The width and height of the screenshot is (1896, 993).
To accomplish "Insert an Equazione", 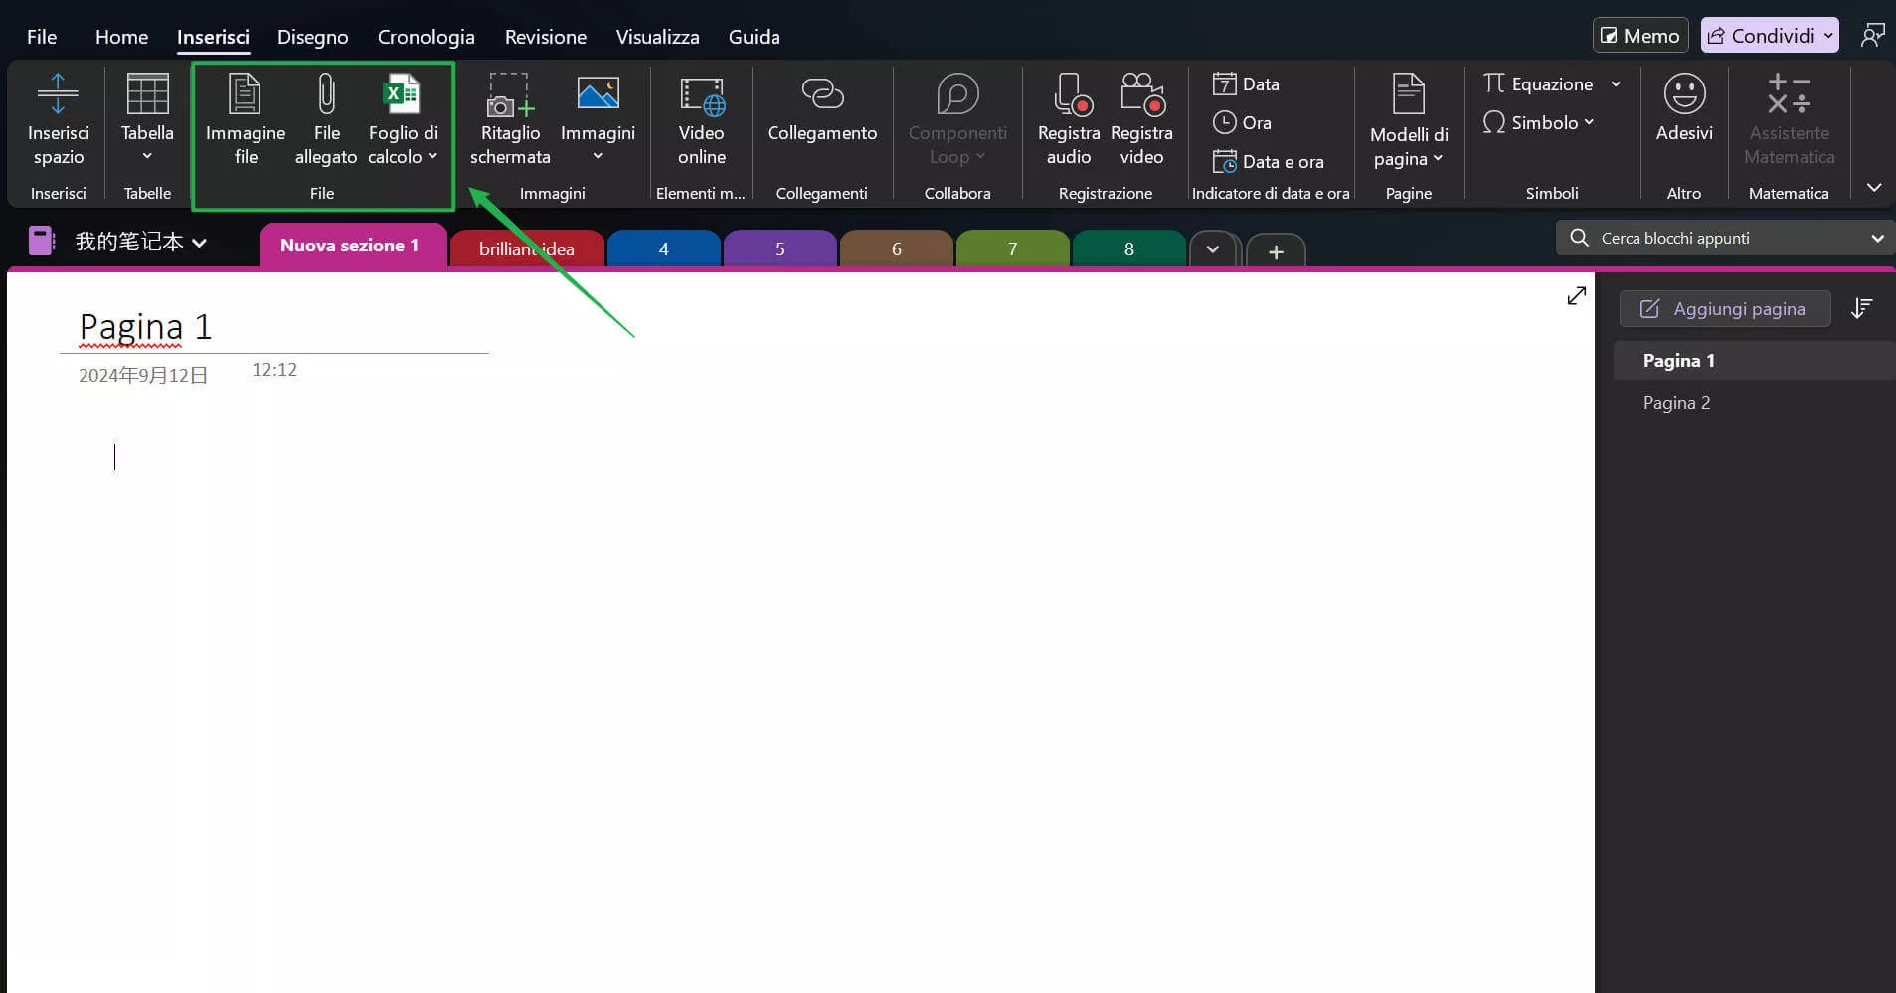I will tap(1539, 83).
